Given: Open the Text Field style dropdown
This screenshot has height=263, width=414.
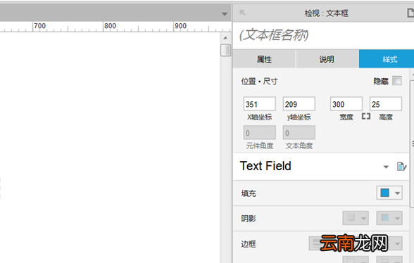Looking at the screenshot, I should coord(386,167).
